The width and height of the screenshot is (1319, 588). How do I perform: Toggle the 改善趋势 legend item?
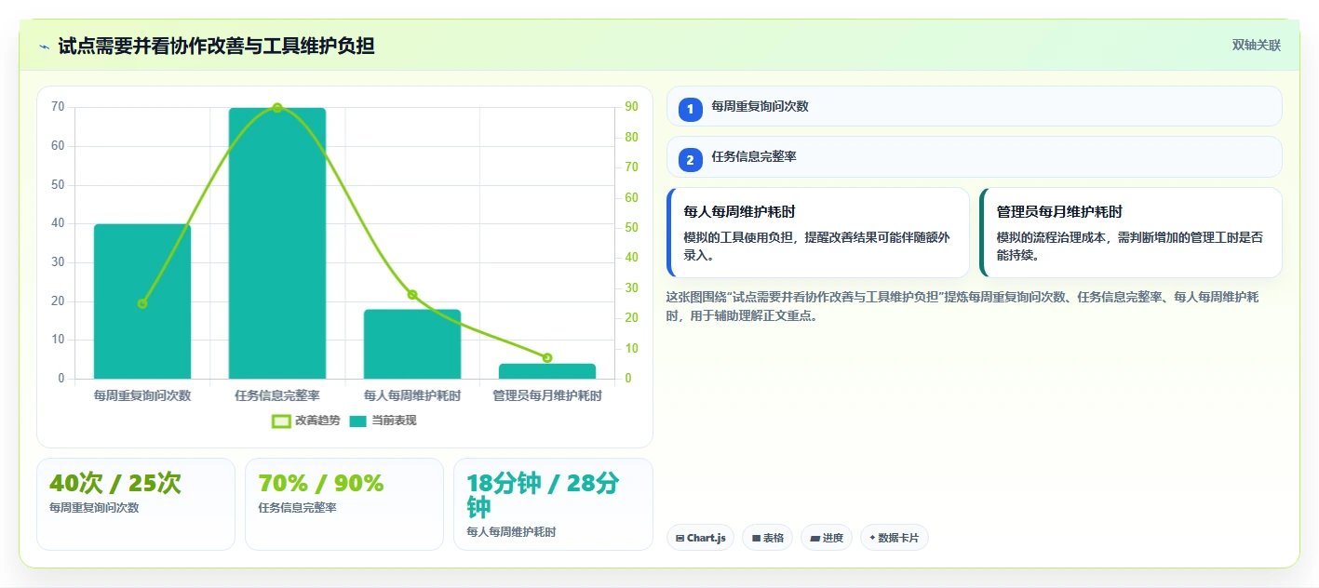click(x=304, y=421)
